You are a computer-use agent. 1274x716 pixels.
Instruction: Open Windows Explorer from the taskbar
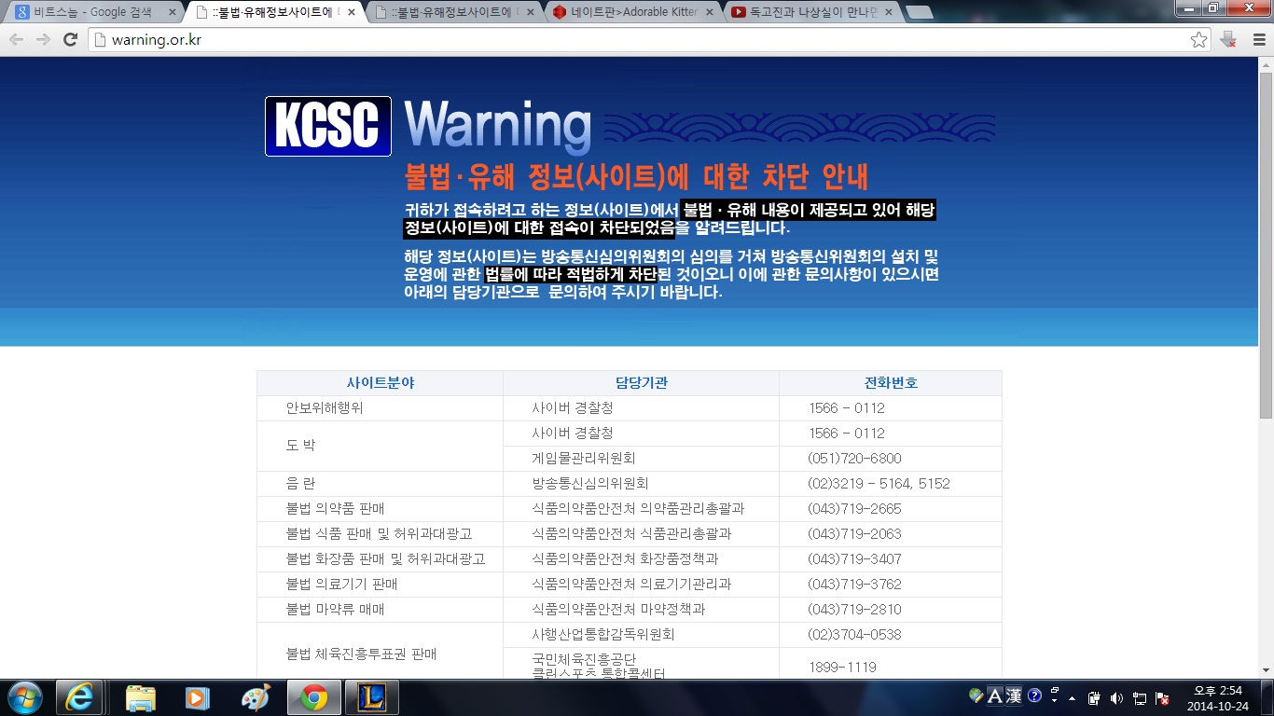[140, 697]
